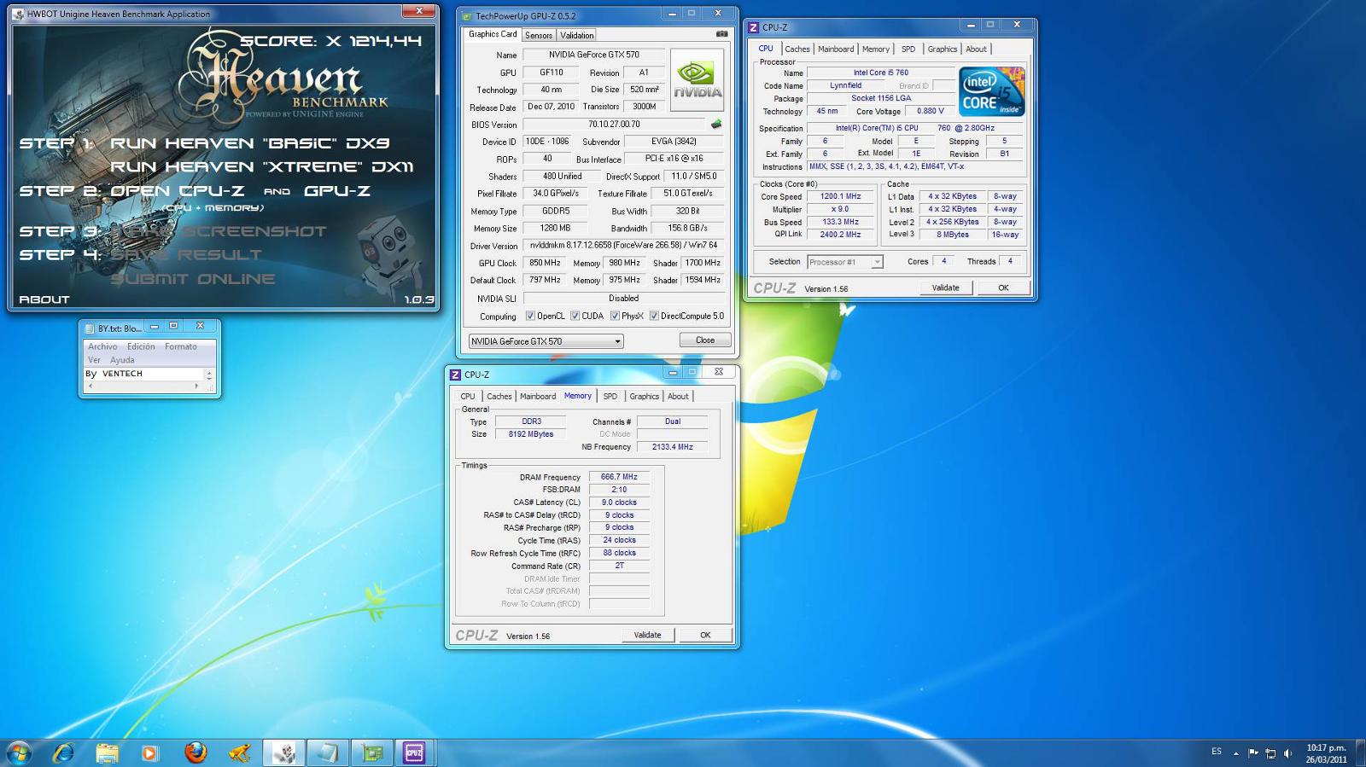This screenshot has width=1366, height=767.
Task: Toggle the DirectCompute 5.0 checkbox
Action: click(x=654, y=316)
